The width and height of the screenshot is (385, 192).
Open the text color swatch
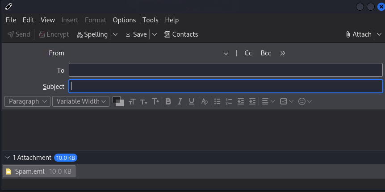[x=117, y=100]
